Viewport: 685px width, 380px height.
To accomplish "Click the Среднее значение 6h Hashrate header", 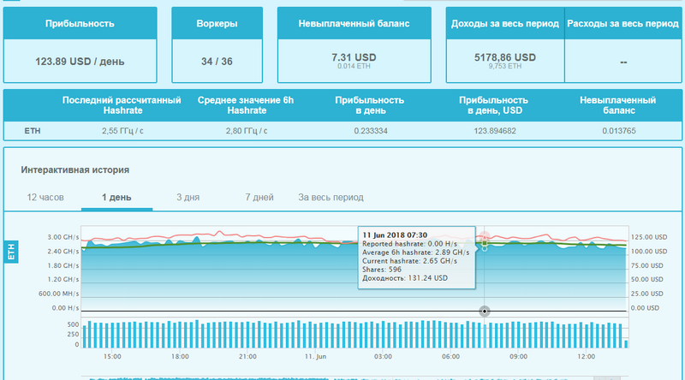I will point(246,105).
